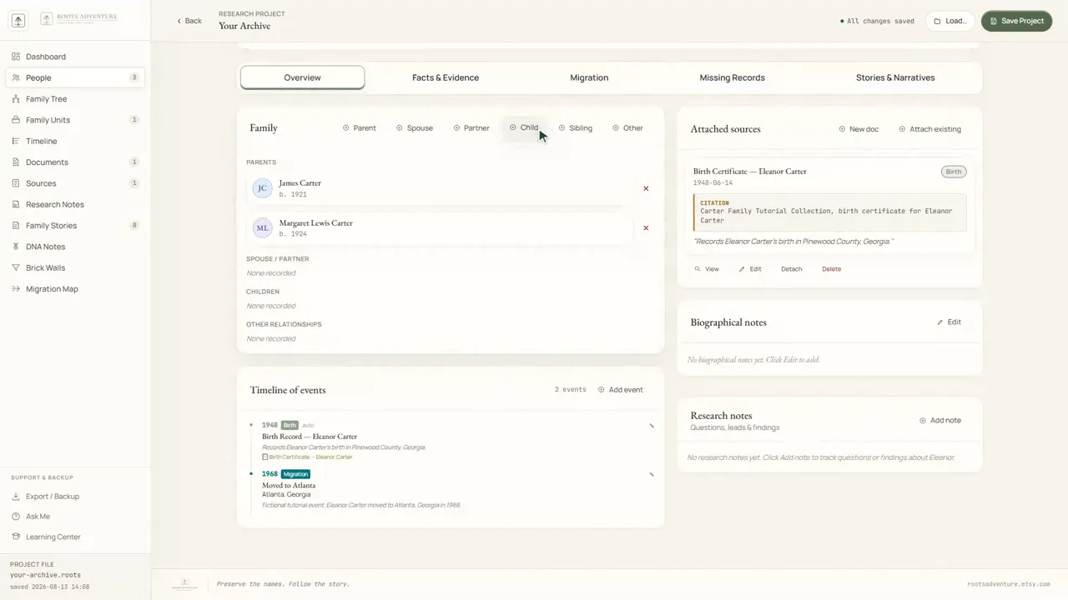Add a Sibling relationship
Screen dimensions: 1068x600
pos(576,128)
